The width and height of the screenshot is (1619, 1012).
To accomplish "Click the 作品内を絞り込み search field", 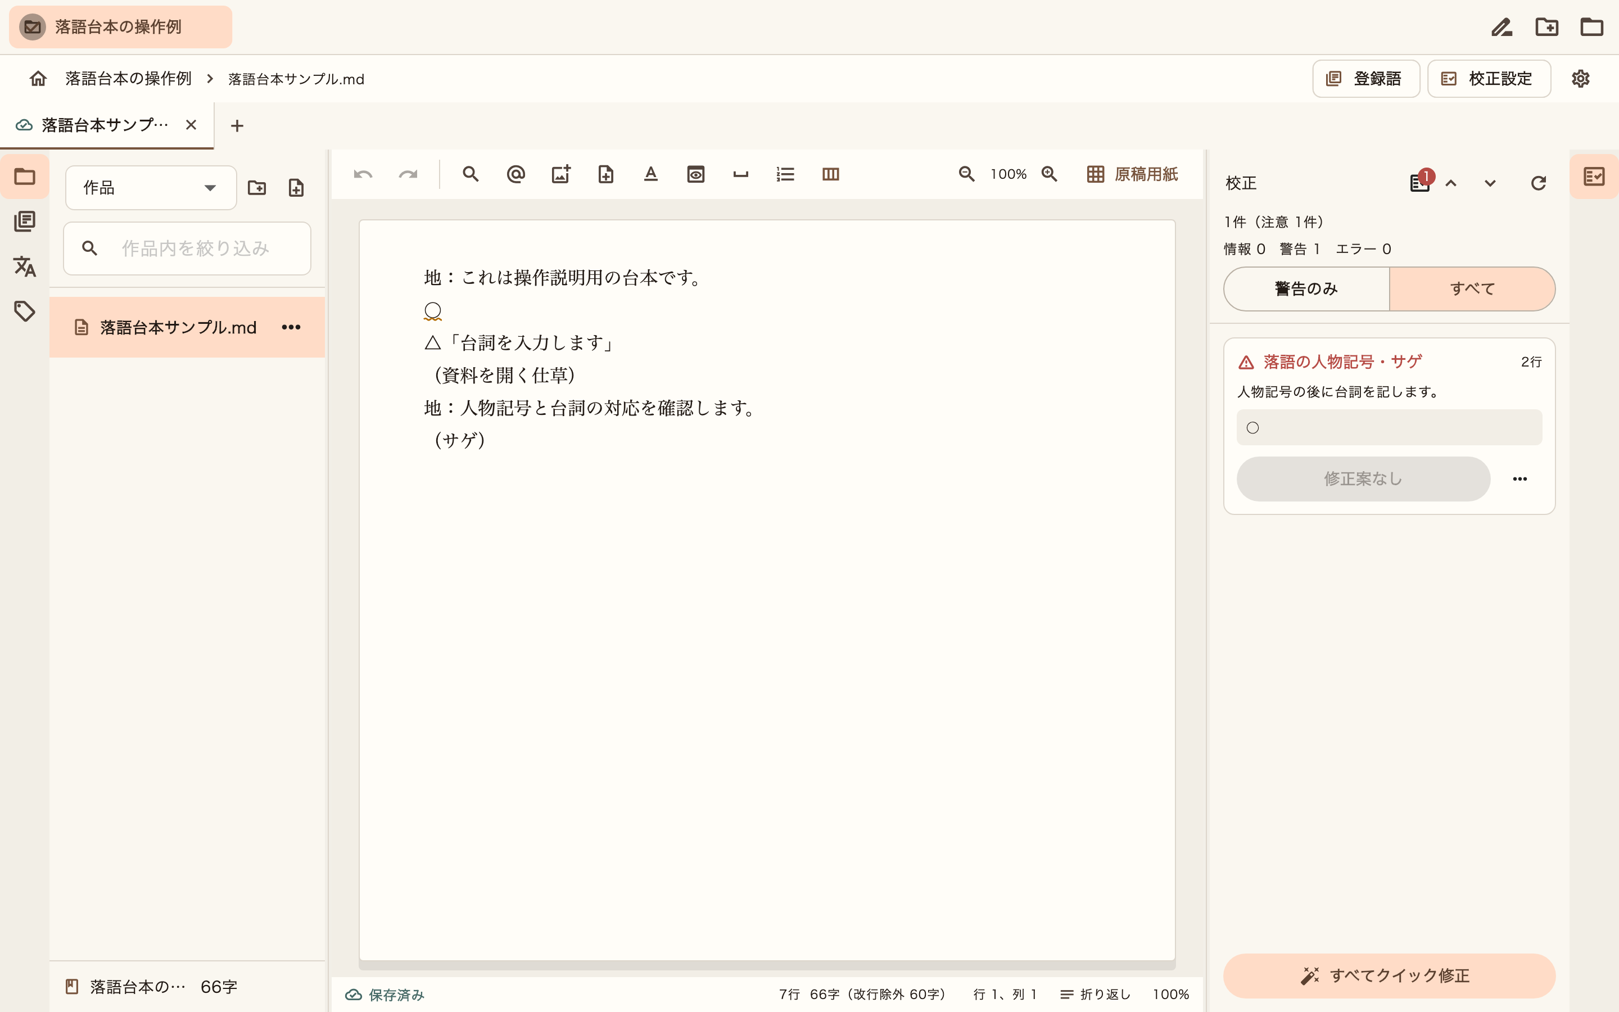I will (187, 249).
